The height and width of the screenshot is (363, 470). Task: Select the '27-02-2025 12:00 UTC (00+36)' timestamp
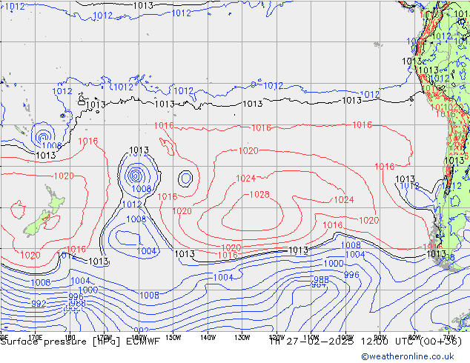(x=374, y=342)
